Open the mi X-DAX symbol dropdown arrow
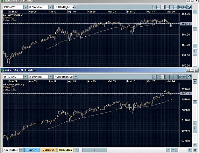The height and width of the screenshot is (153, 199). [x=25, y=77]
